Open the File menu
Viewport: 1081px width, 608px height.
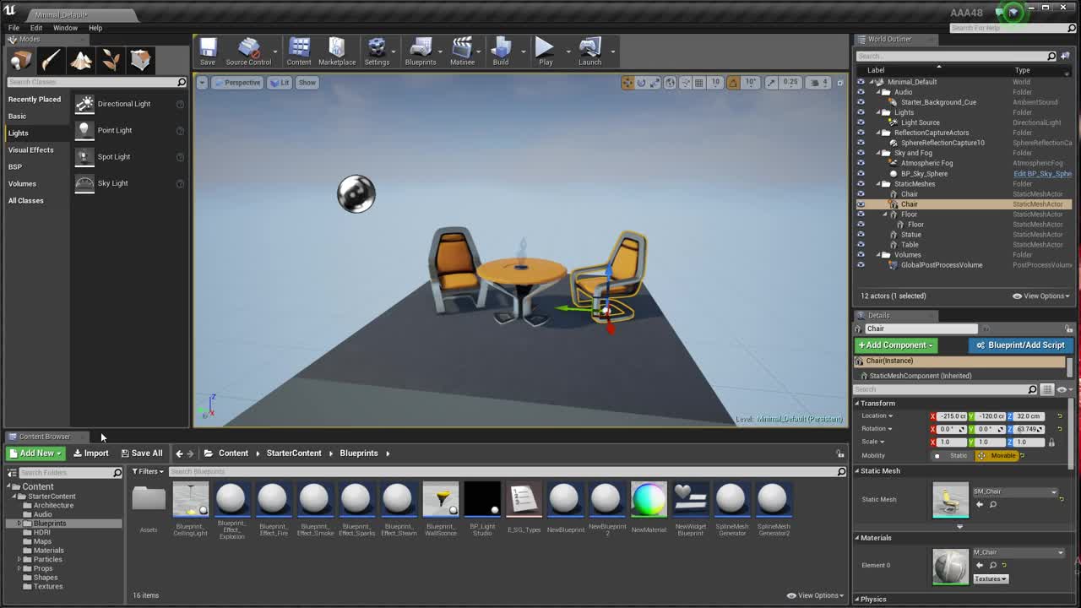[x=14, y=28]
